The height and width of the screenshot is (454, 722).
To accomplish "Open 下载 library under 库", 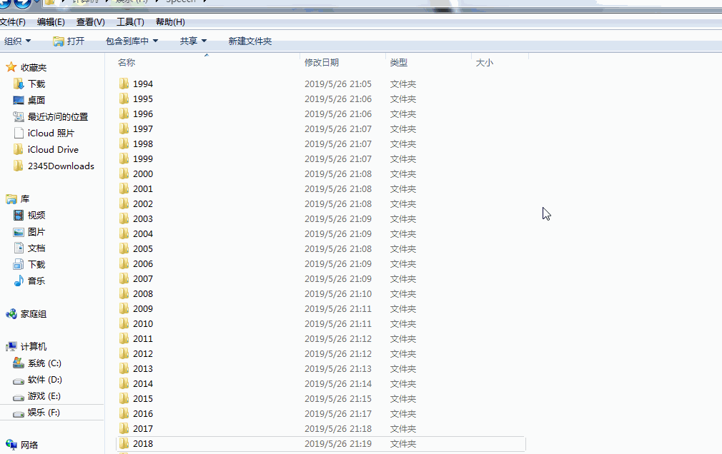I will tap(36, 265).
